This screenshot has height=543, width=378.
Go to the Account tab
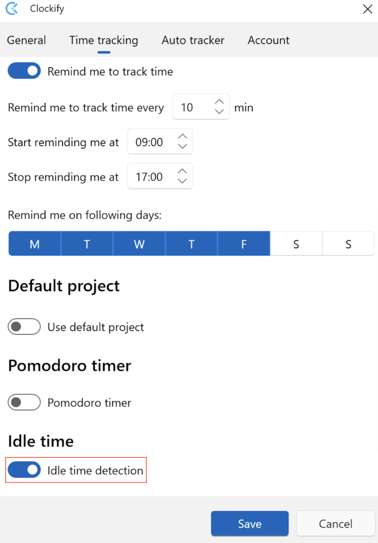[x=268, y=40]
